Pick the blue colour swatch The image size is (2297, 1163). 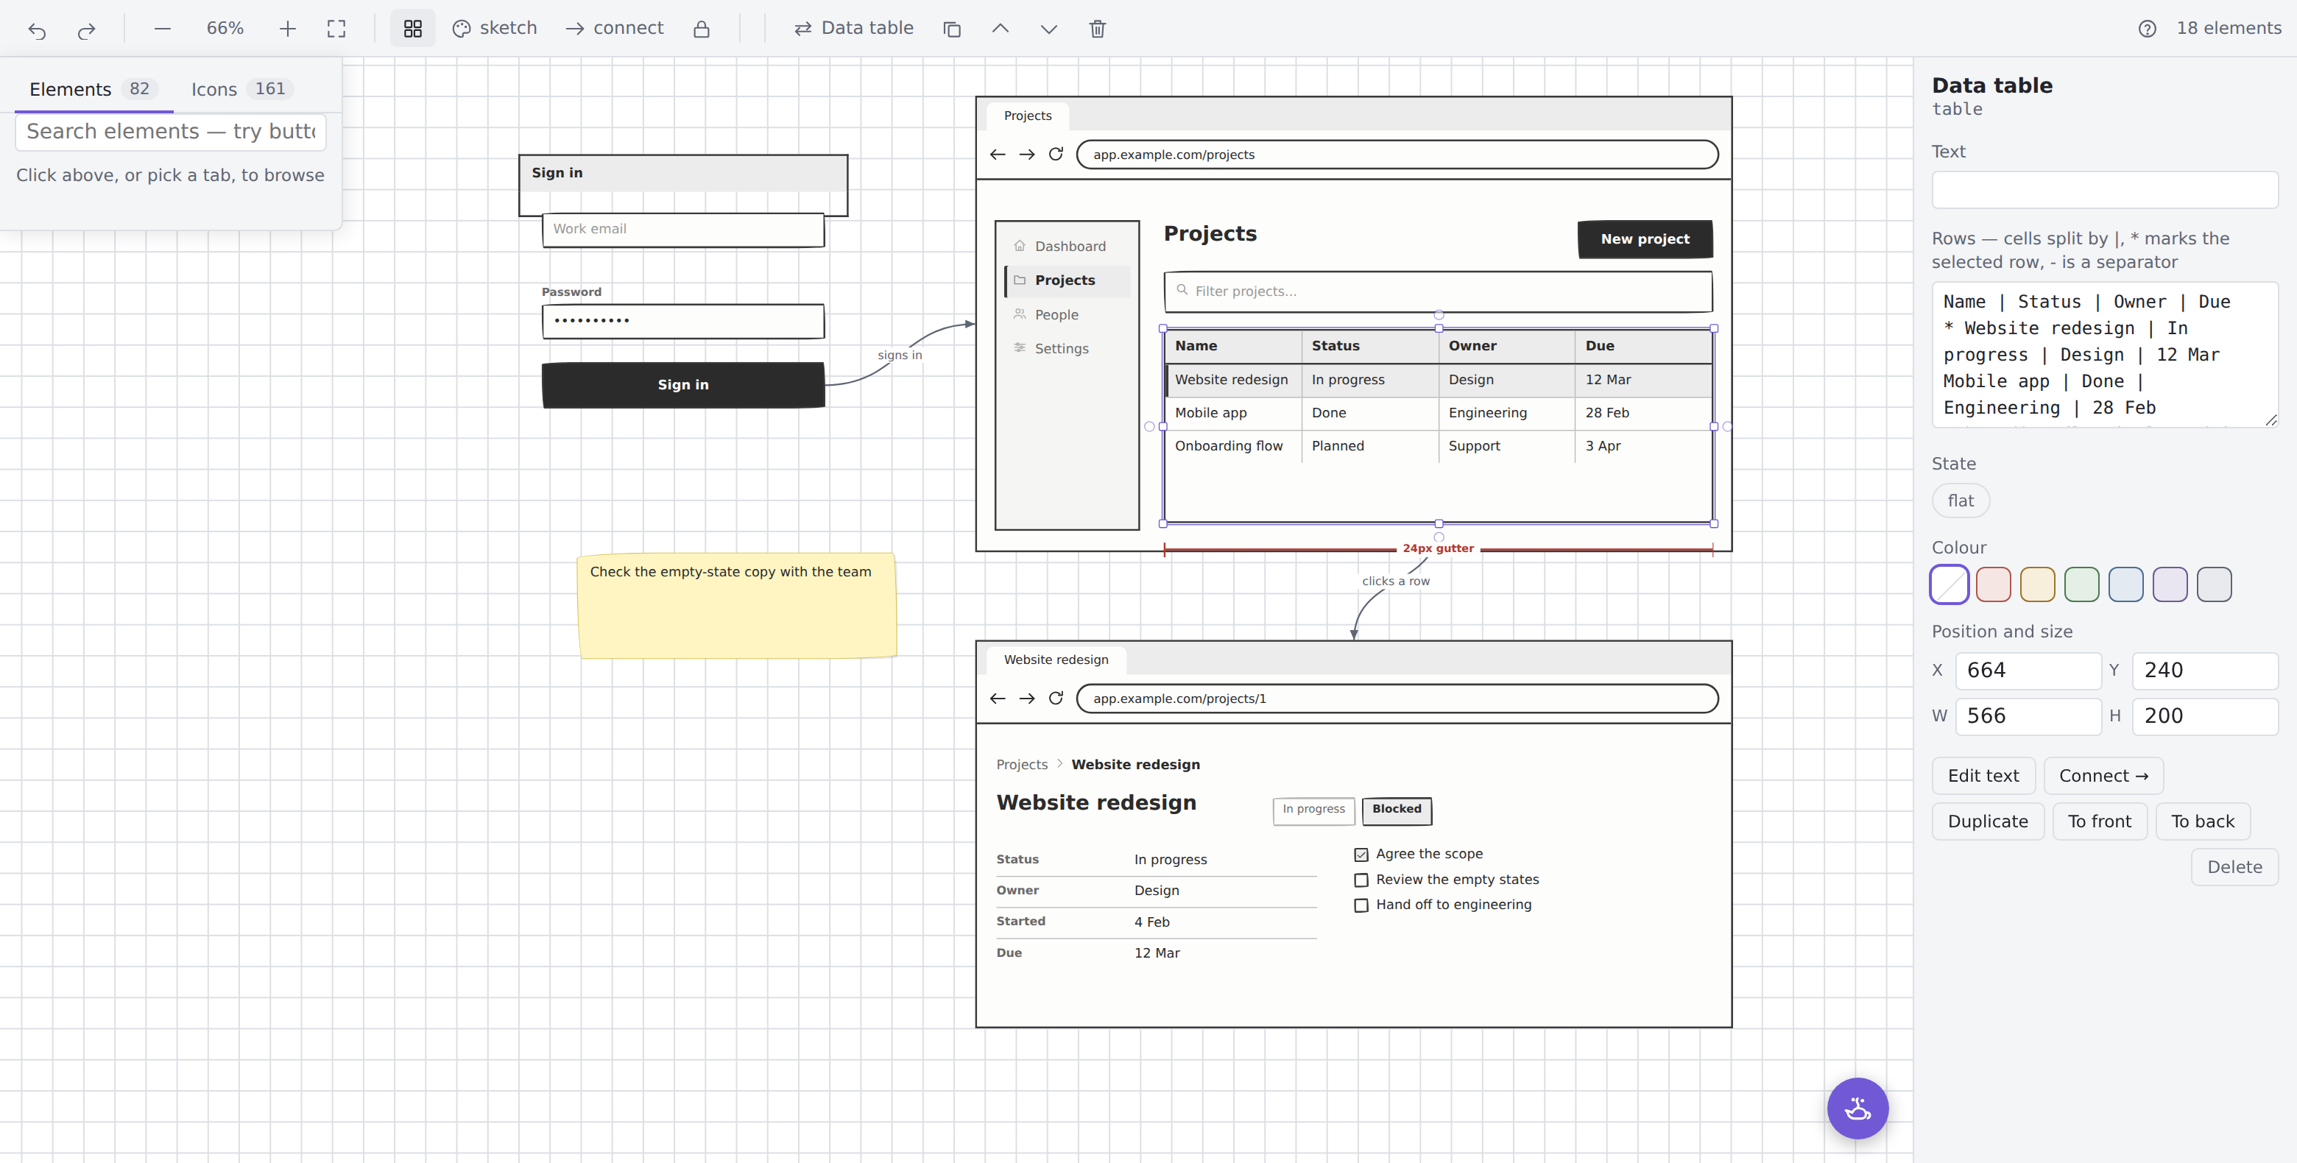coord(2125,584)
